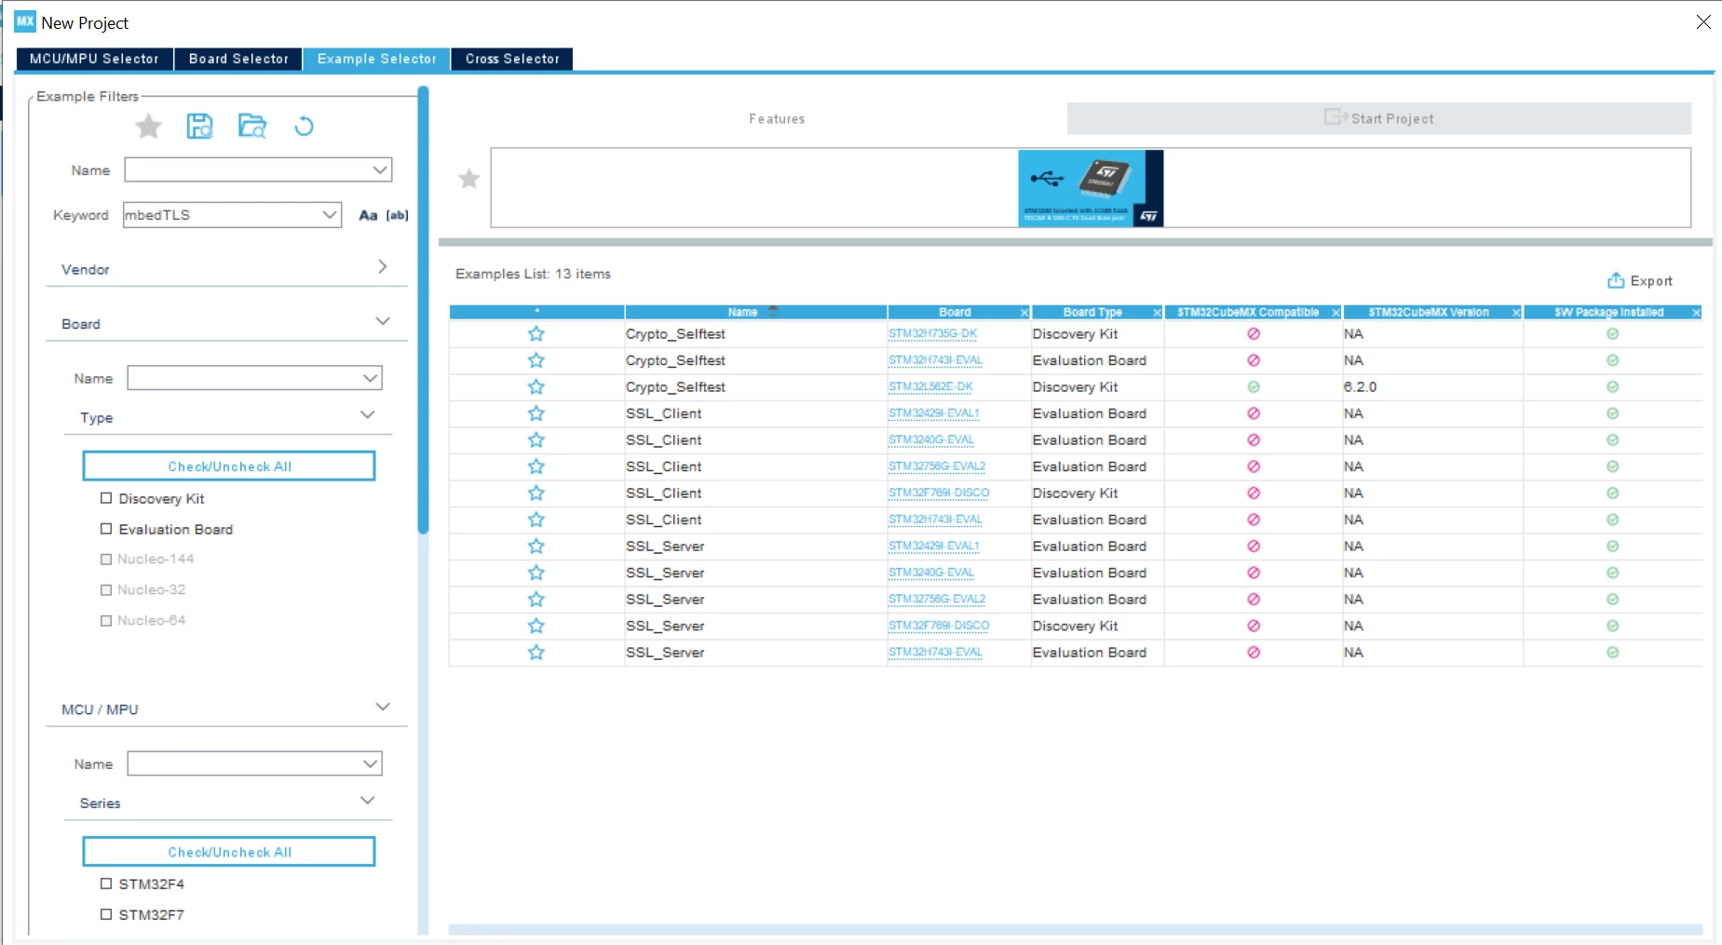This screenshot has height=945, width=1722.
Task: Check the Nucleo-144 board type box
Action: pos(106,560)
